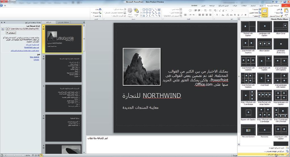
Task: Switch to the Outline tab in slides pane
Action: point(63,22)
